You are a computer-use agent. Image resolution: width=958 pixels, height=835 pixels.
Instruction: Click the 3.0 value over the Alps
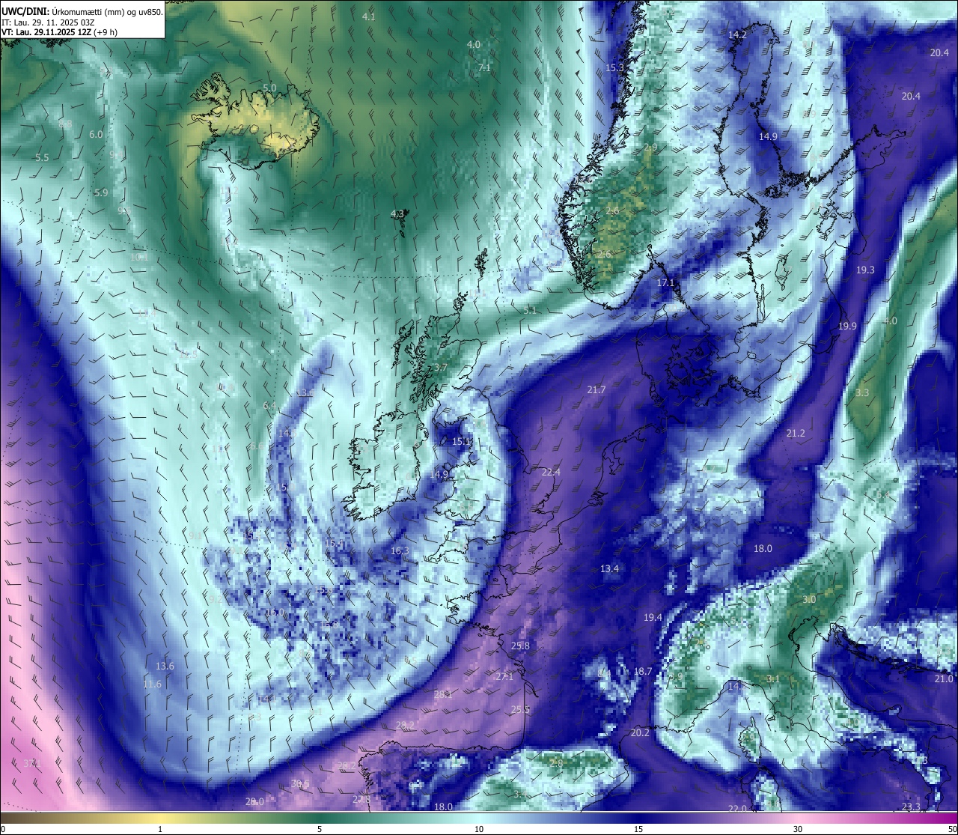click(809, 600)
